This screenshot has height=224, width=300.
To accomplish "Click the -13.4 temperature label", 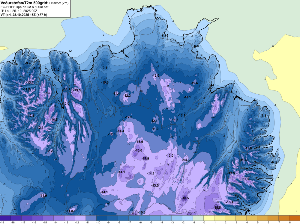I will tap(229, 202).
